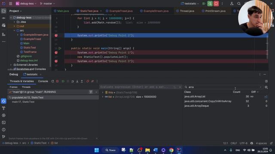Switch to the Console tab
The image size is (275, 154).
[x=43, y=81]
